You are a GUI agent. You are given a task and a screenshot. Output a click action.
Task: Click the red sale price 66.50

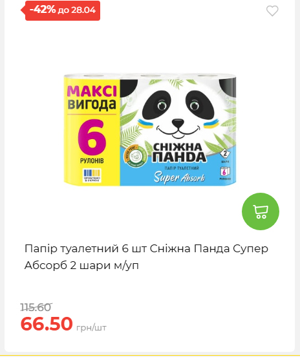(x=47, y=323)
